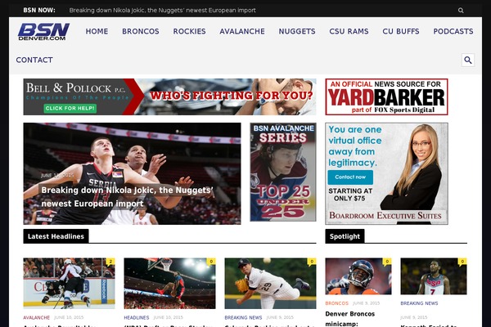The height and width of the screenshot is (327, 491).
Task: Open the search box icon beside Contact row
Action: pos(468,60)
